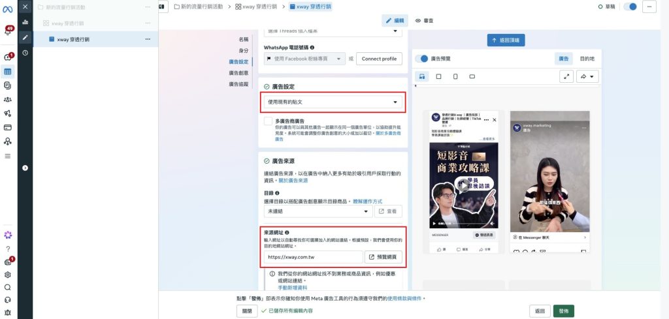The width and height of the screenshot is (669, 319).
Task: Toggle the 廣告預覽 switch
Action: pyautogui.click(x=421, y=58)
